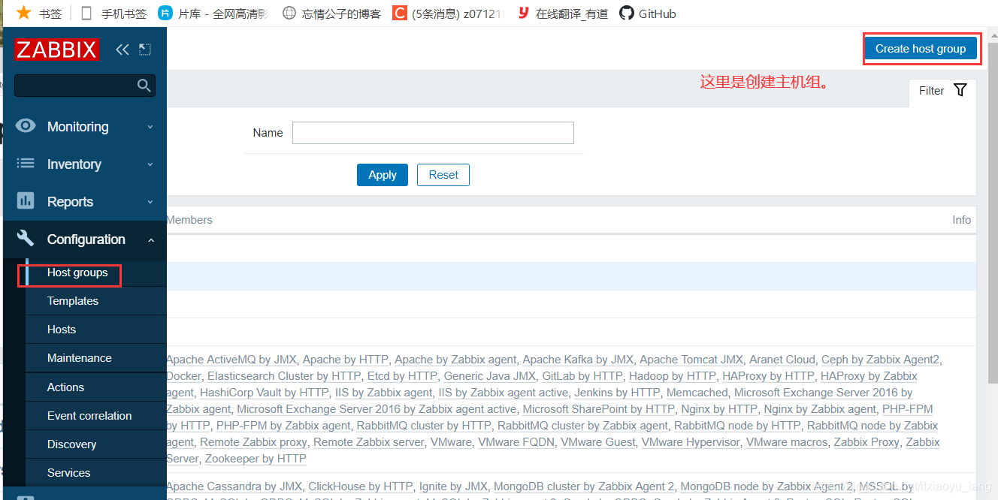The height and width of the screenshot is (500, 998).
Task: Open Services in Configuration menu
Action: [68, 473]
